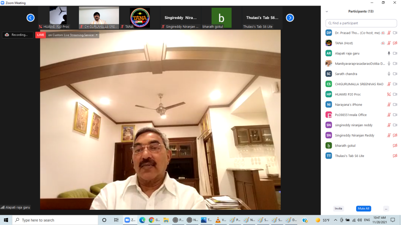
Task: Show previous video thumbnails with left arrow
Action: (x=30, y=18)
